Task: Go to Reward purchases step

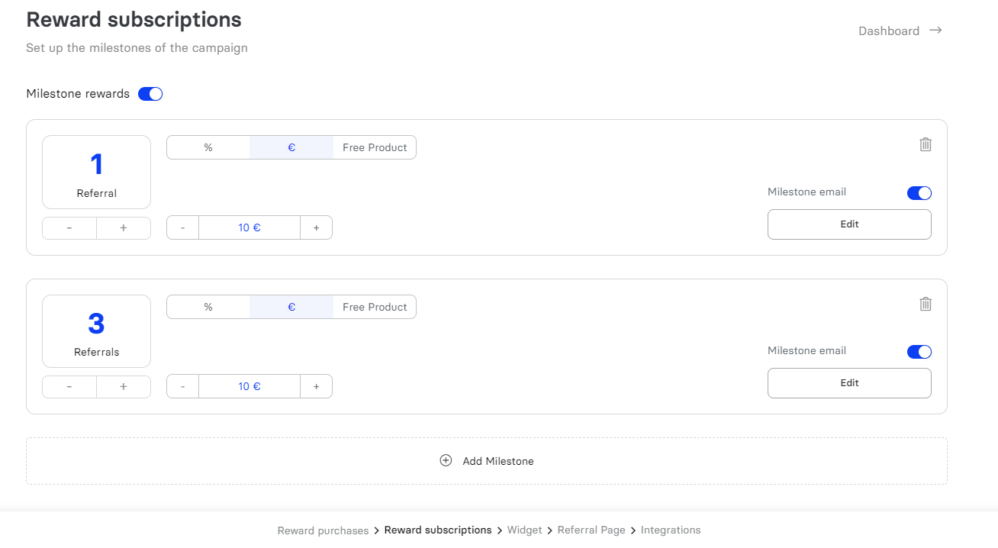Action: (323, 530)
